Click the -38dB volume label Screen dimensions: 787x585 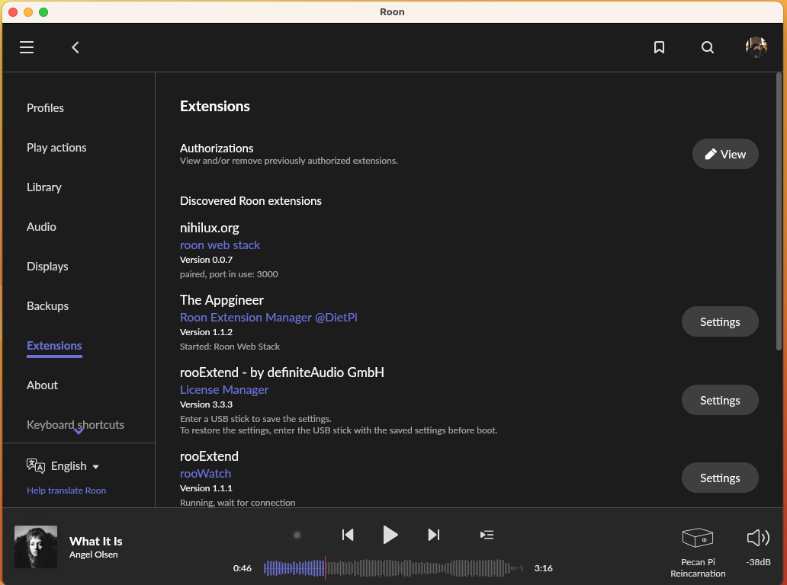pyautogui.click(x=758, y=562)
